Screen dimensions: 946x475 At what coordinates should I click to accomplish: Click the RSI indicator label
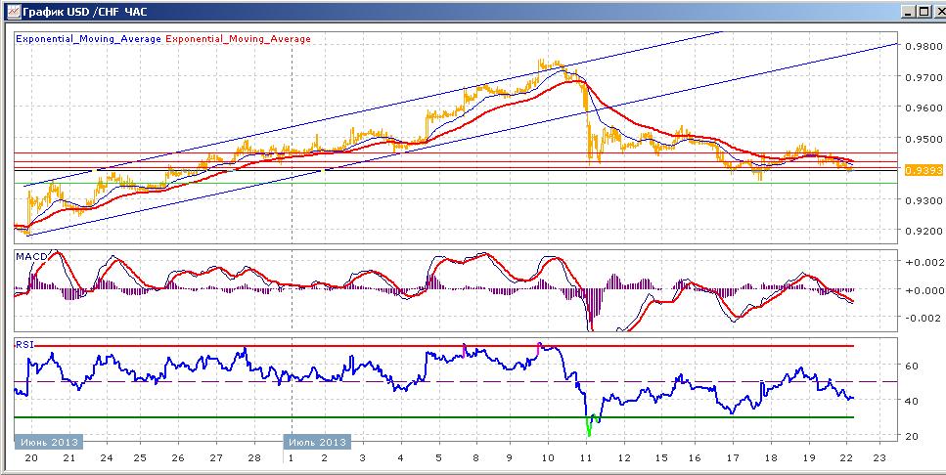24,345
